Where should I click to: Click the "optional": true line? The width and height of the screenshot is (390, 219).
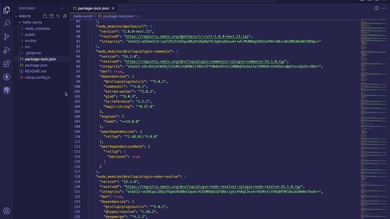pyautogui.click(x=124, y=157)
